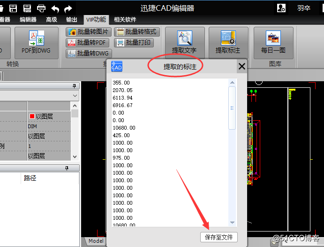Open the user account icon
The height and width of the screenshot is (247, 324).
(281, 8)
